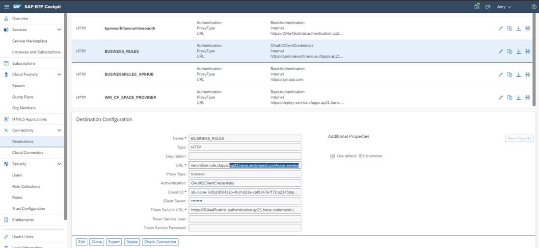Viewport: 539px width, 248px height.
Task: Open Org Members in sidebar
Action: click(x=24, y=108)
